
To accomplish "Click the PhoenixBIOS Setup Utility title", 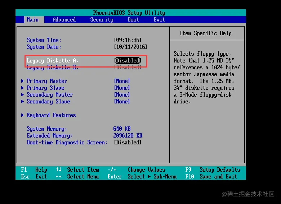I will click(129, 13).
